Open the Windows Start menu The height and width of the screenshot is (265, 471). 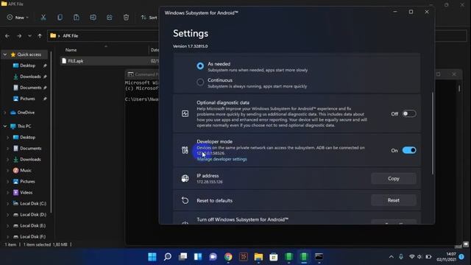click(152, 257)
